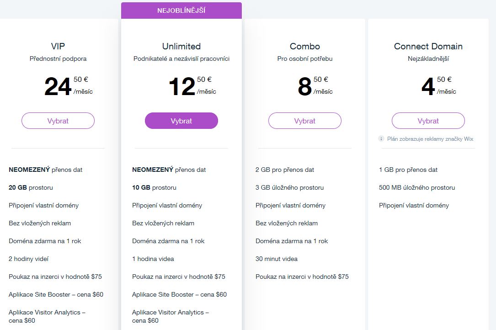Click the Combo plan heading

[305, 46]
